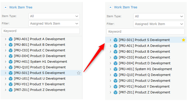Unfavorite PRJ-S01 via the yellow star

(x=183, y=40)
